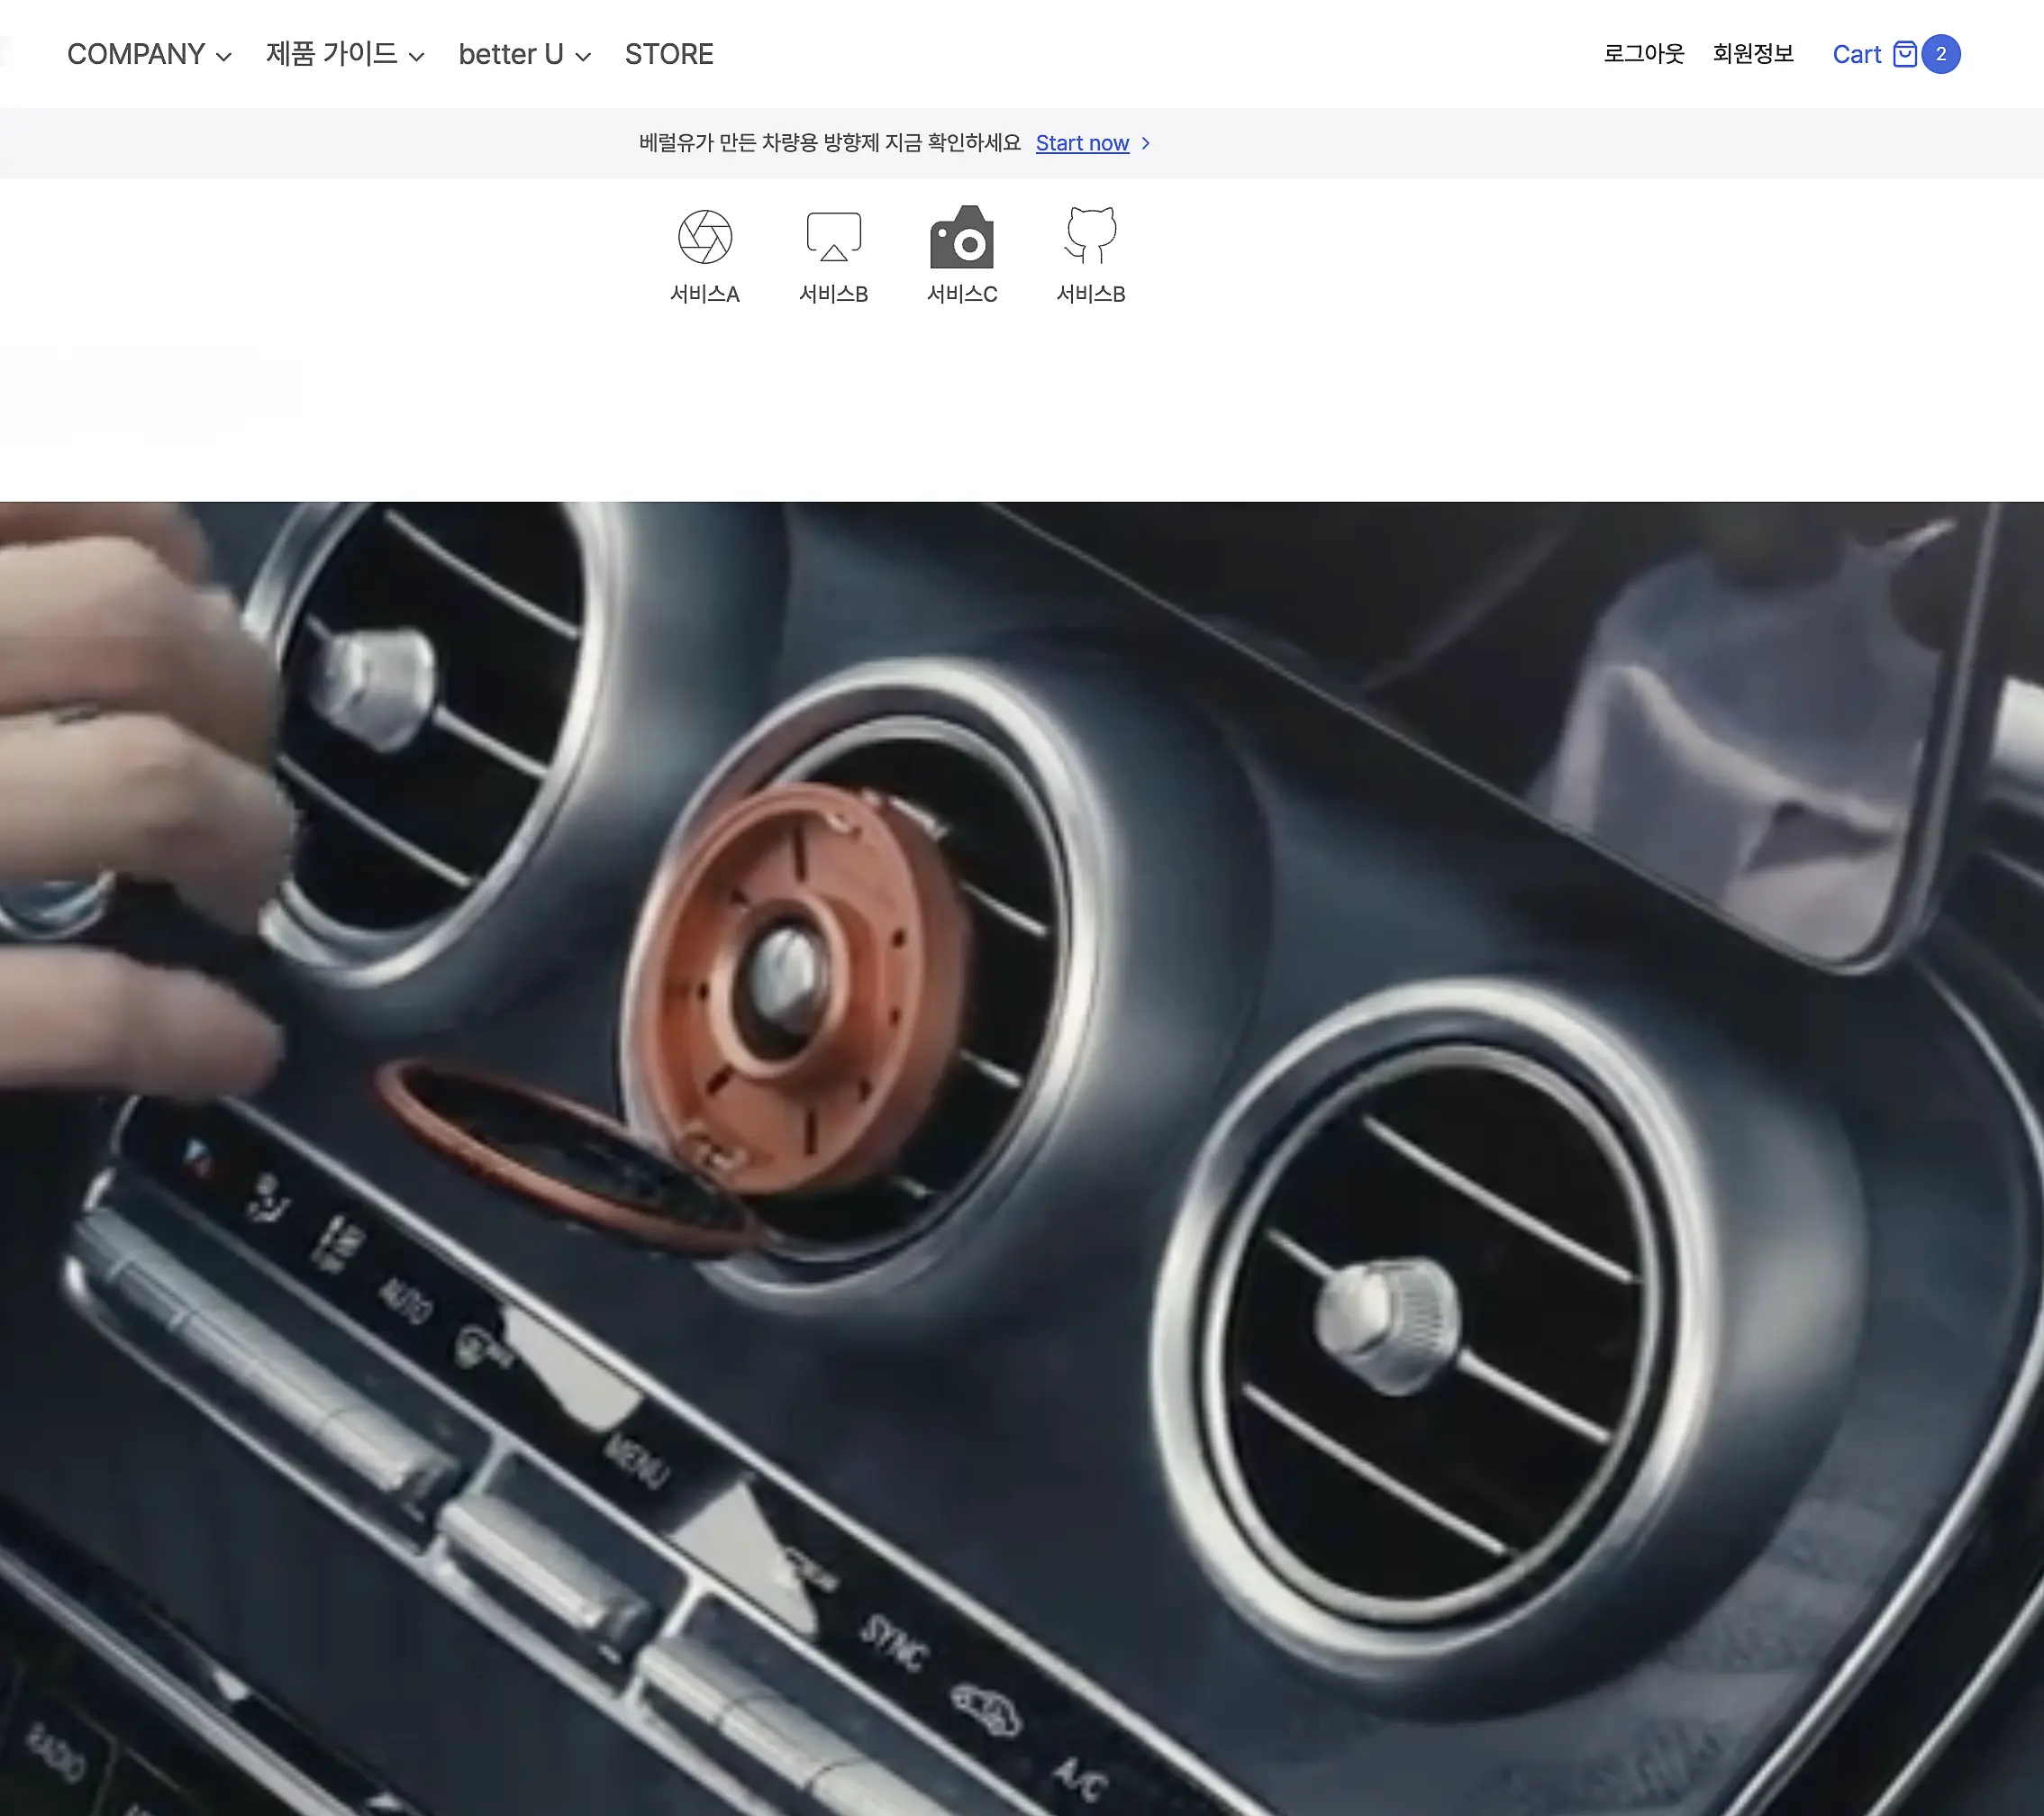
Task: Expand the COMPANY dropdown chevron
Action: click(224, 57)
